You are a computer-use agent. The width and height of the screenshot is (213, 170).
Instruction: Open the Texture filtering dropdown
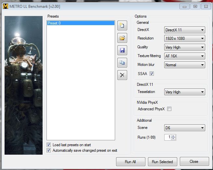point(184,56)
